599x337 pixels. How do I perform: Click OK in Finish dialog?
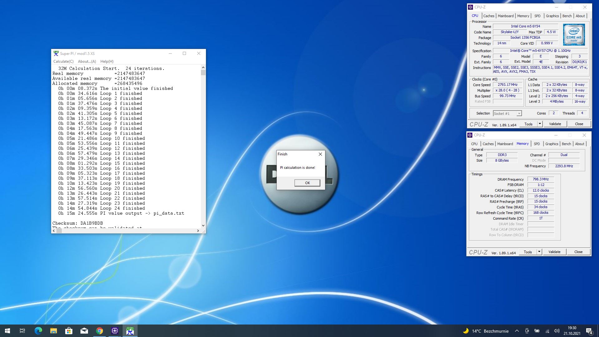[307, 183]
